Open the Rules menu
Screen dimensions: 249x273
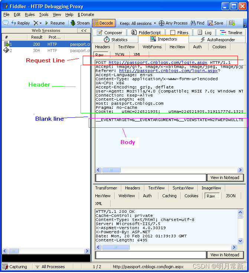click(30, 14)
